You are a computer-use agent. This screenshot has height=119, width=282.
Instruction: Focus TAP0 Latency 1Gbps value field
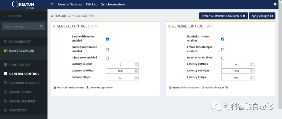click(x=122, y=78)
